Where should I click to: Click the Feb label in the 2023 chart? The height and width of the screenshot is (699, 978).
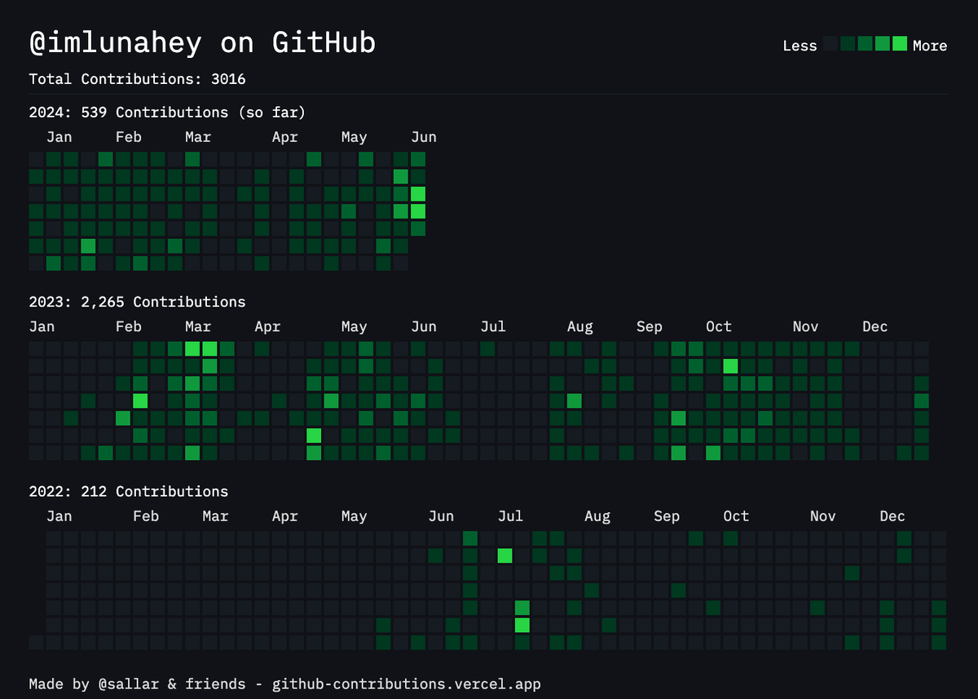129,326
